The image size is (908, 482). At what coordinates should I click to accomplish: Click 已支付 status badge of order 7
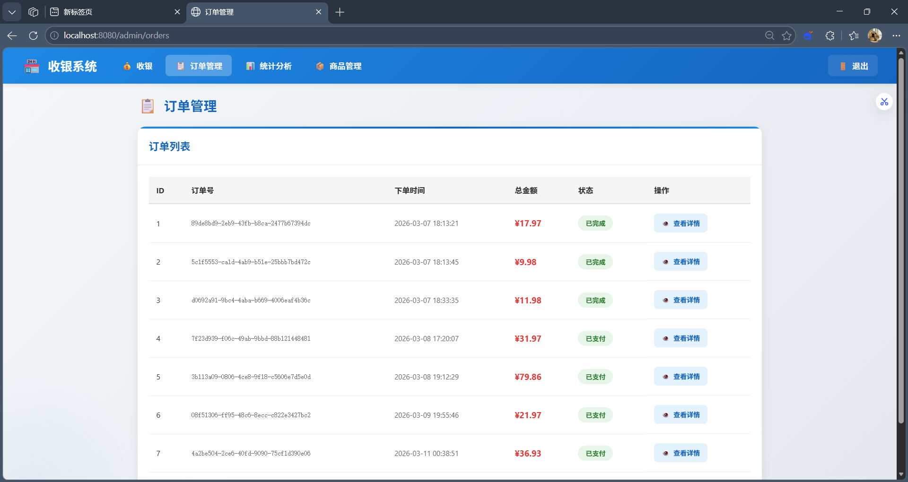595,453
